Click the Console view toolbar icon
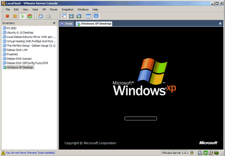 (x=96, y=16)
